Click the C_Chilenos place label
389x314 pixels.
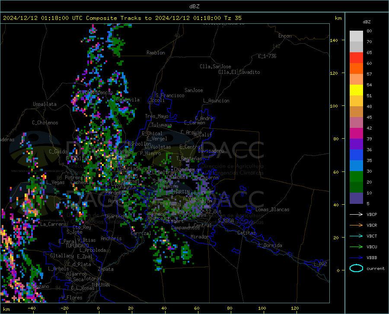45,123
